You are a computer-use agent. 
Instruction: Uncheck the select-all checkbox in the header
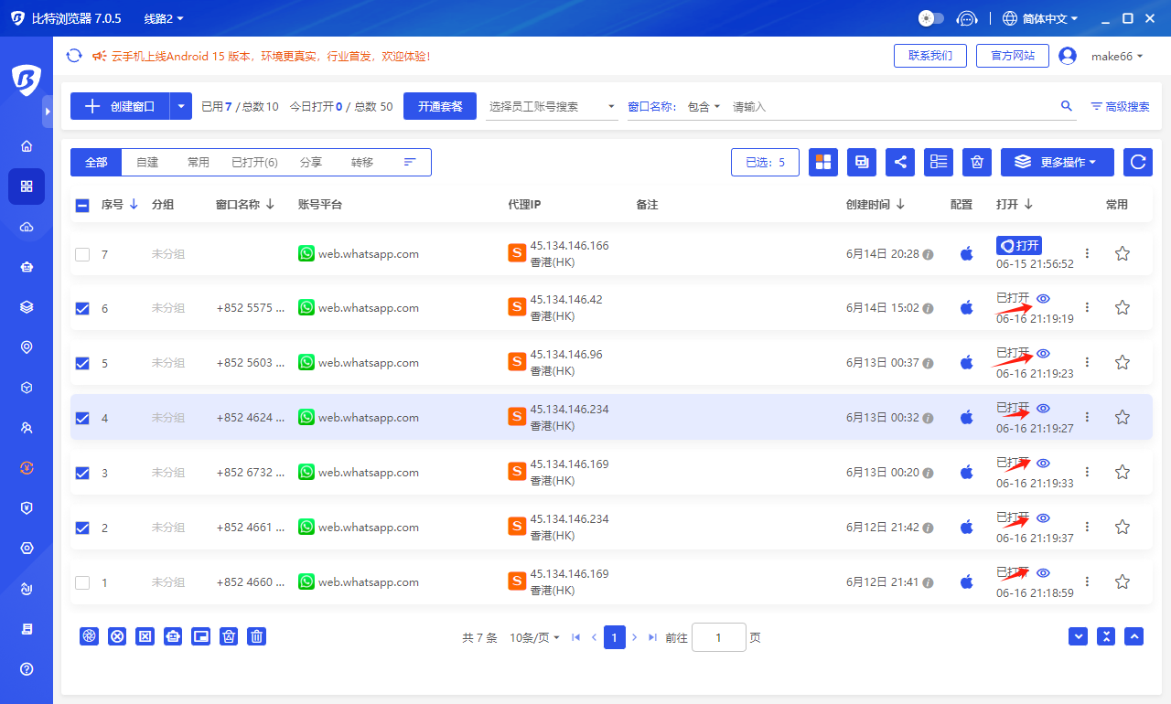81,205
